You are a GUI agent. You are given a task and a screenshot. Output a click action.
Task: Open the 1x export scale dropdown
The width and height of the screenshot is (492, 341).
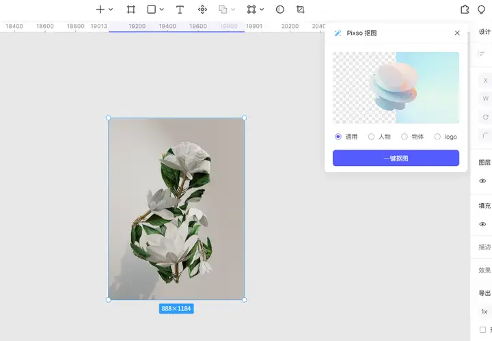[x=484, y=312]
